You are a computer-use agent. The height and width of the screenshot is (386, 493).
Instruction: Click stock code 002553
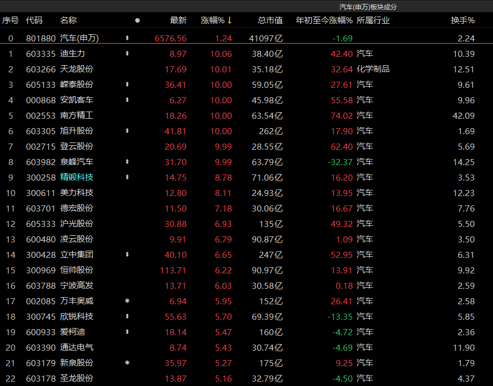41,116
